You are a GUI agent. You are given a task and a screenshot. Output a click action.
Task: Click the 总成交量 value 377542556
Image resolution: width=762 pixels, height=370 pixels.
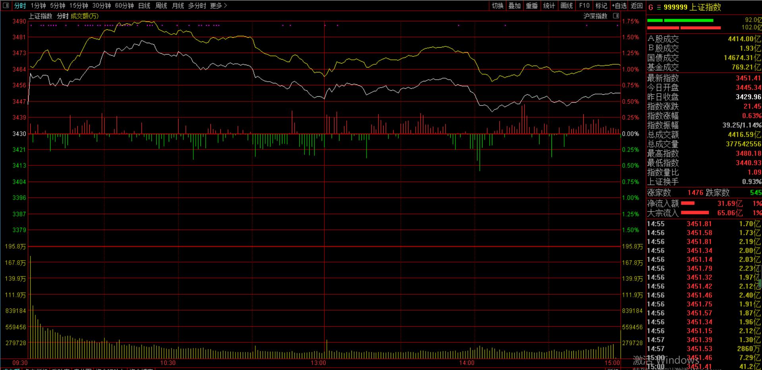pyautogui.click(x=743, y=144)
